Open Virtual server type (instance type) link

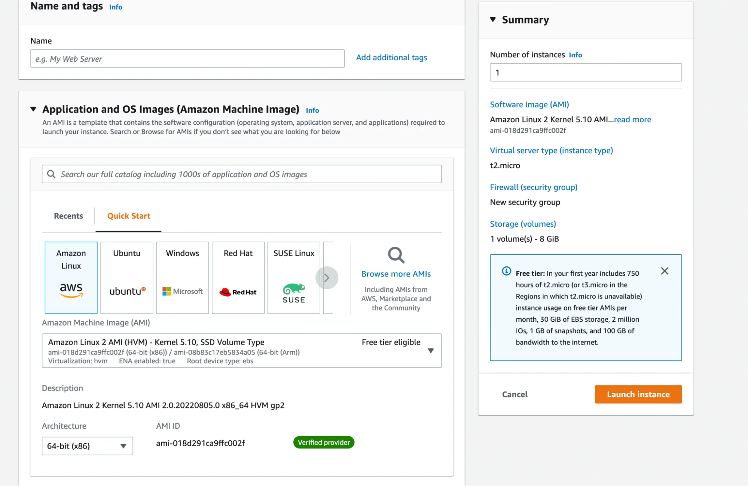coord(552,150)
